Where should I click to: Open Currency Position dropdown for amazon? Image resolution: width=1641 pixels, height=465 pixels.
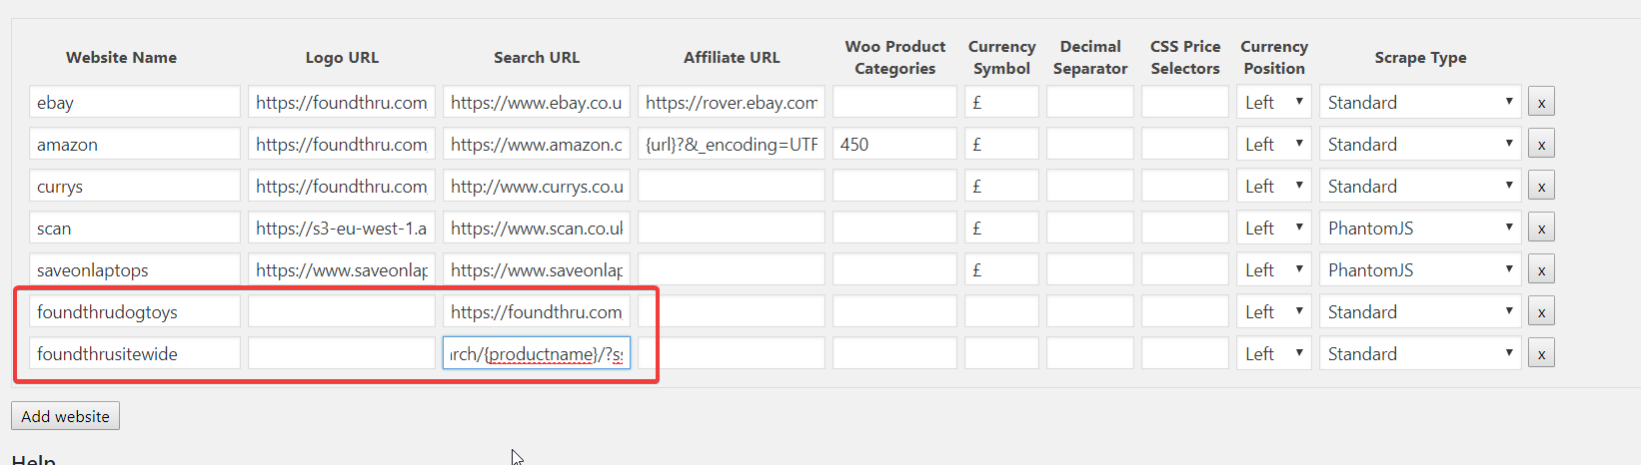click(1274, 144)
